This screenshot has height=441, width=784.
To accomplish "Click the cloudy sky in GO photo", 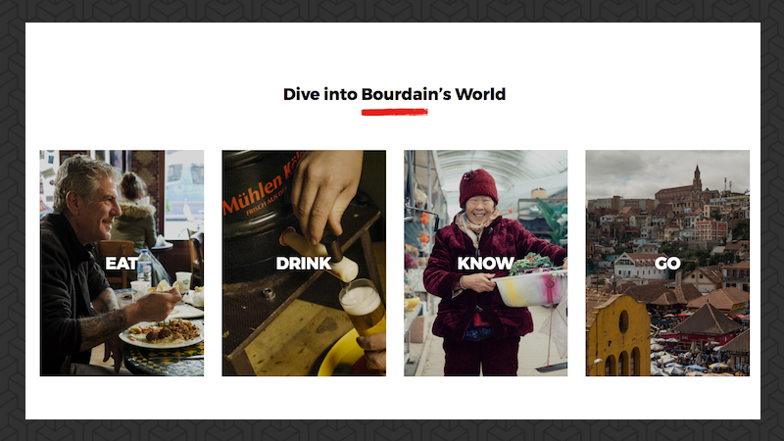I will (x=667, y=172).
